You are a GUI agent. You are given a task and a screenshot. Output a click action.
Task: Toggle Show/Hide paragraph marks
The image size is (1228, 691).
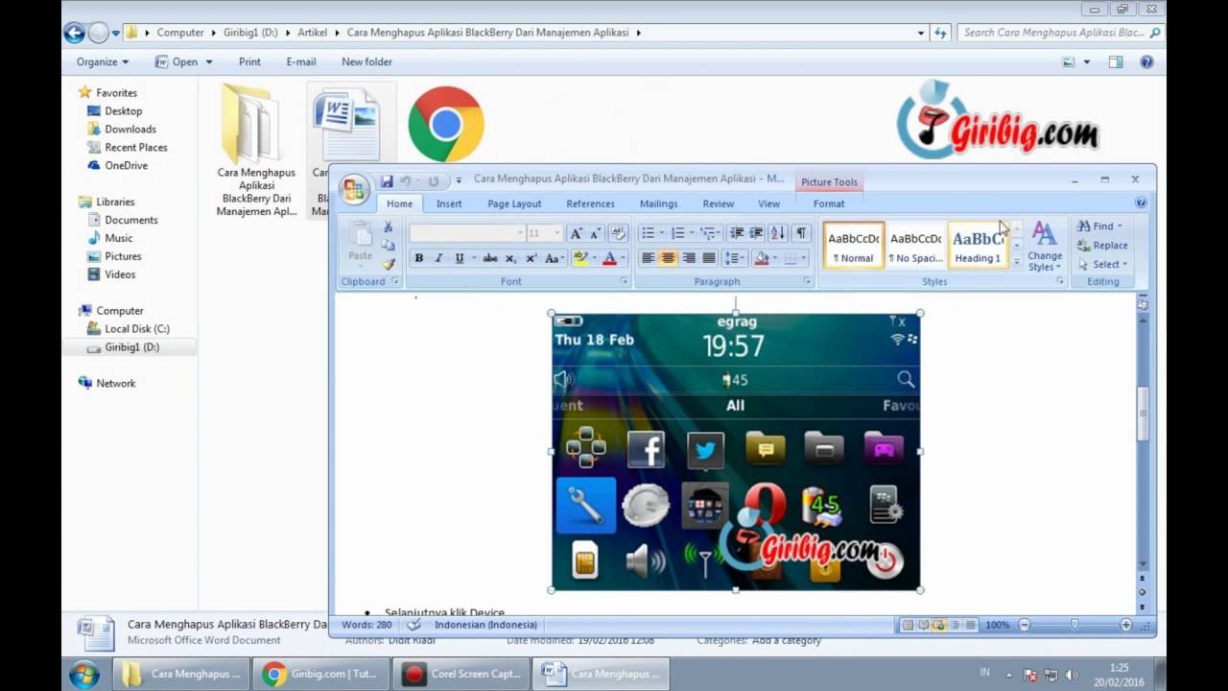coord(801,233)
